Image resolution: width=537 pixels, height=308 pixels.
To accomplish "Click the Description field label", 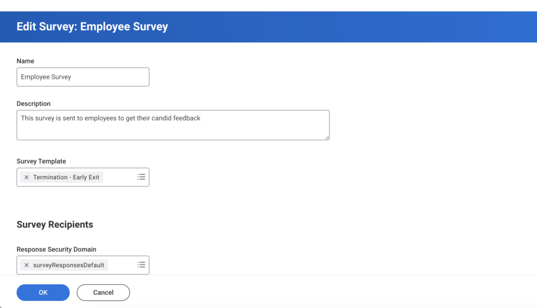I will pos(34,104).
